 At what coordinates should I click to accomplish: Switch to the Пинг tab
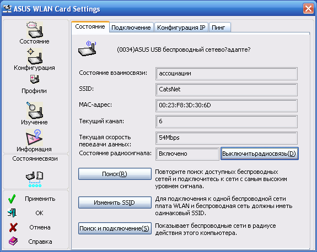click(x=219, y=28)
